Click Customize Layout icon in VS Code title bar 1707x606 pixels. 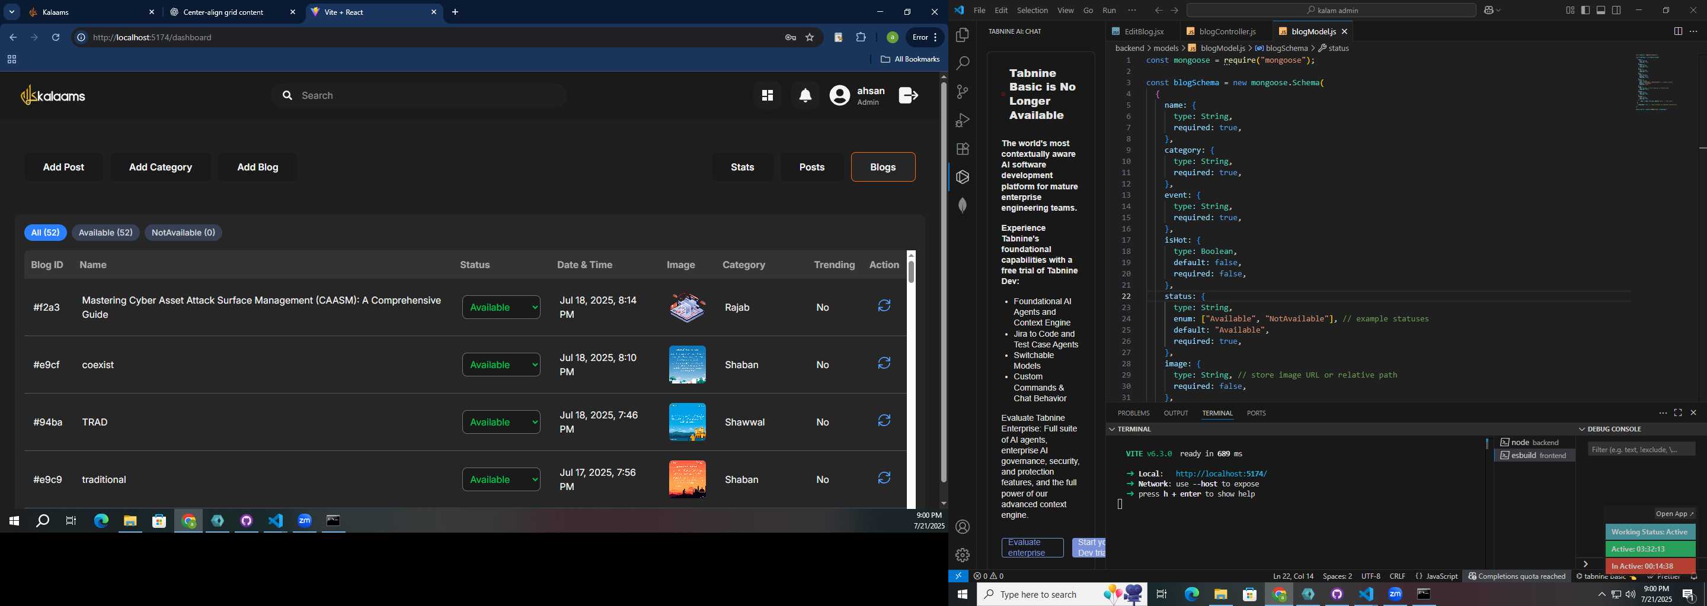[1570, 10]
